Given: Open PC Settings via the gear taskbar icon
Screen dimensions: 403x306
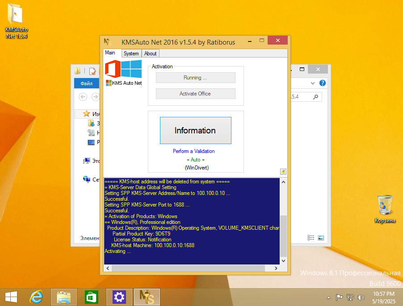Looking at the screenshot, I should [119, 296].
